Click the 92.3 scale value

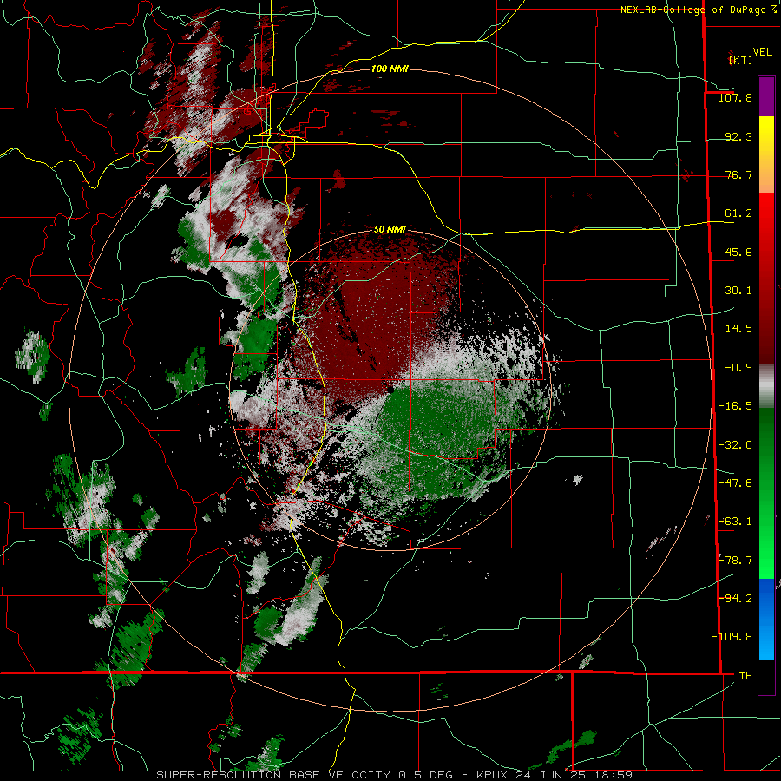(x=738, y=136)
